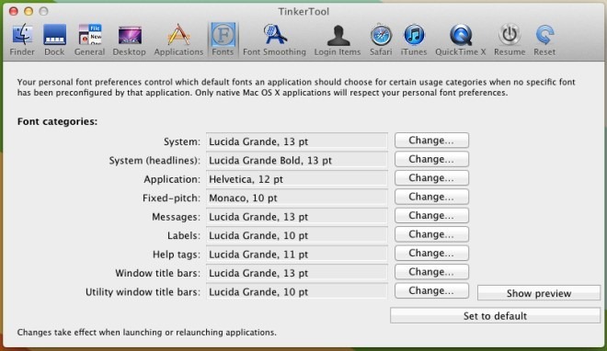Change the Application font
The height and width of the screenshot is (351, 607).
tap(431, 178)
